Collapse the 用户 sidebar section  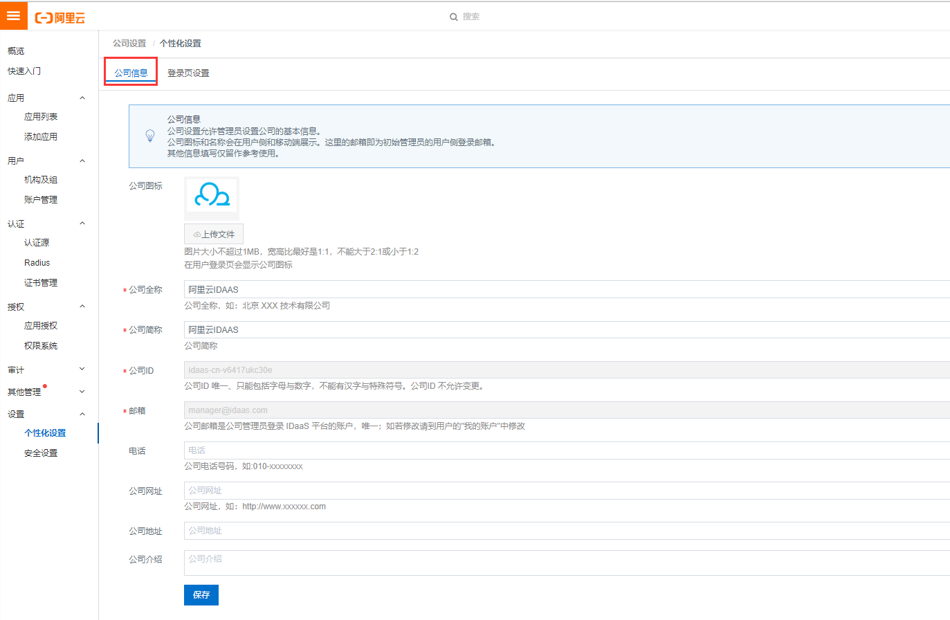[82, 161]
